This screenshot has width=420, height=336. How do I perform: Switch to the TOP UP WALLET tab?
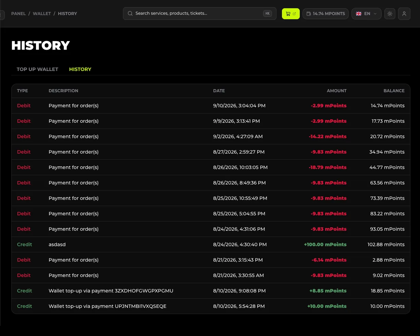37,69
